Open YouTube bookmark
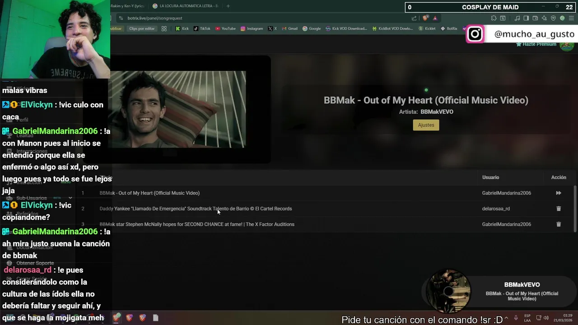This screenshot has width=578, height=325. click(x=225, y=28)
